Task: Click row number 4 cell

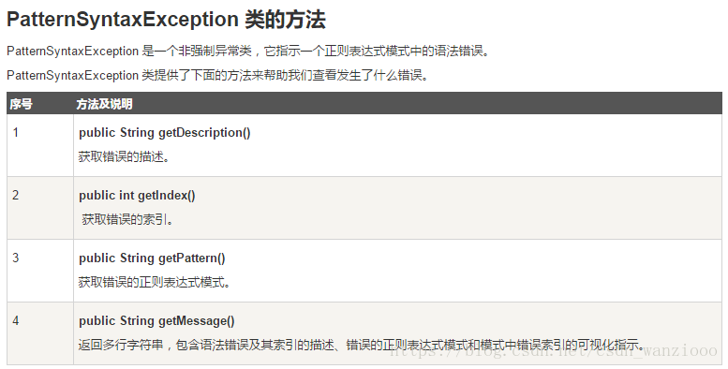Action: (40, 333)
